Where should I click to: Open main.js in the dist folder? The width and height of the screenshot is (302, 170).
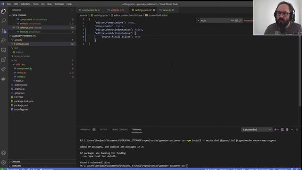coord(19,52)
